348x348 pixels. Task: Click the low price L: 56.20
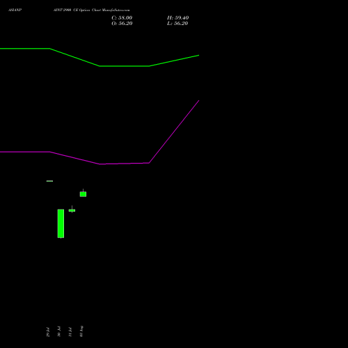tap(177, 24)
